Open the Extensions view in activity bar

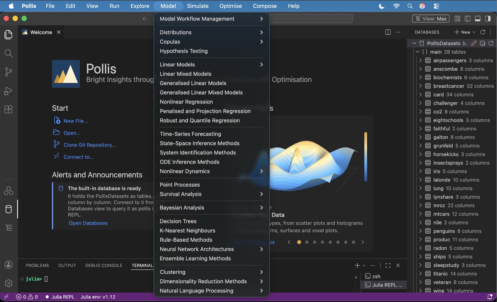tap(8, 109)
